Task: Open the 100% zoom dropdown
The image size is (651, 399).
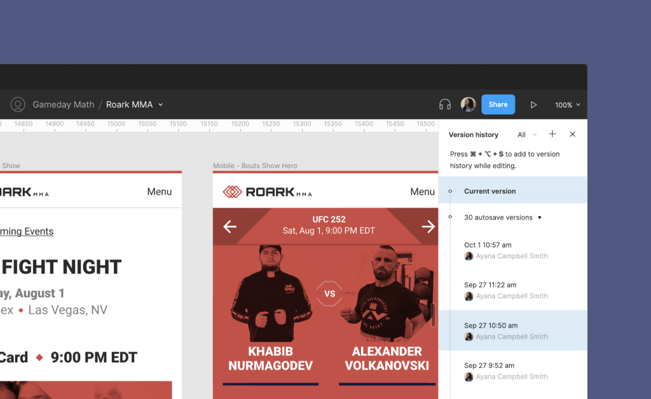Action: tap(568, 105)
